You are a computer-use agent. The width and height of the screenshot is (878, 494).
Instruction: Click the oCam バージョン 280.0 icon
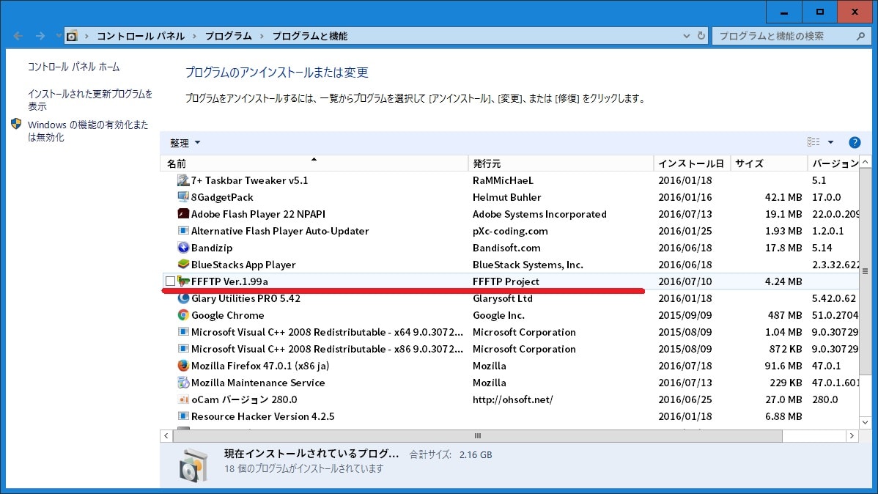[183, 399]
